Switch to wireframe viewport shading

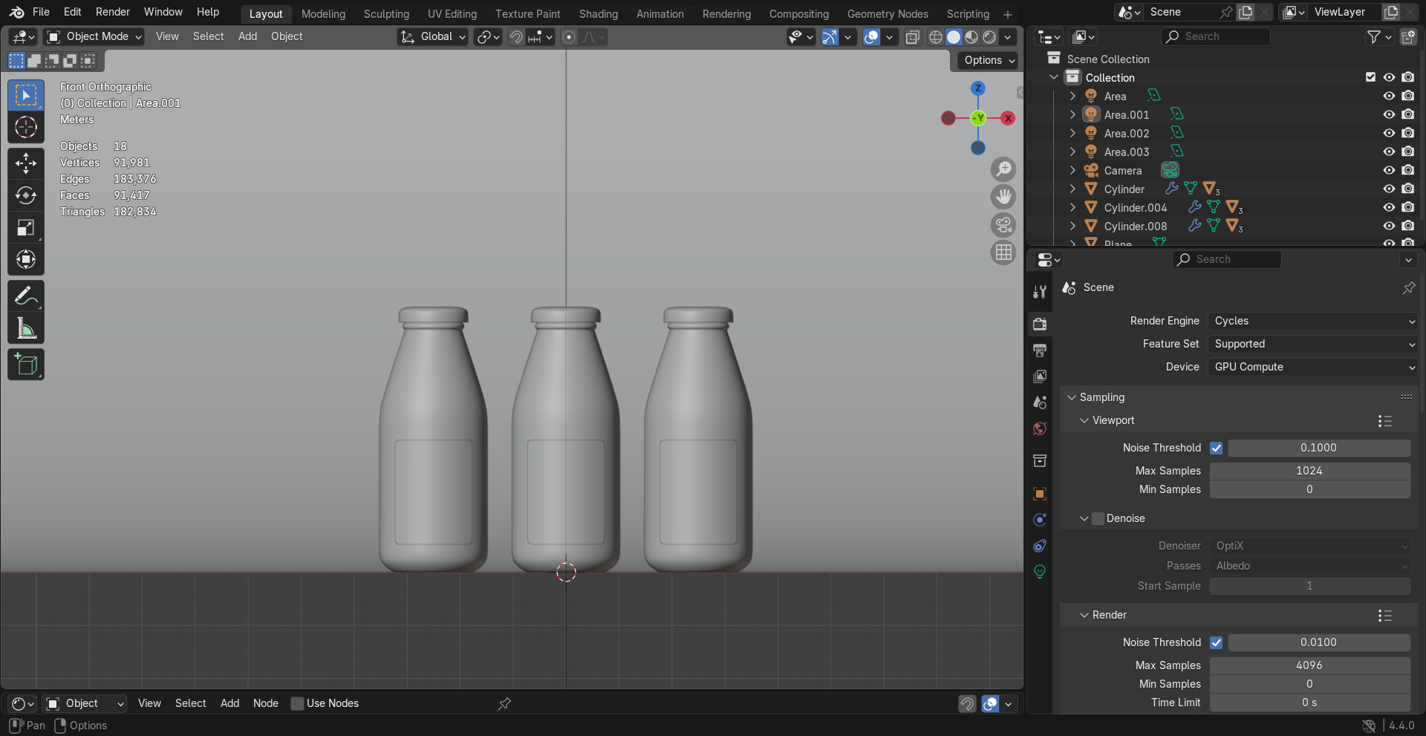[x=936, y=37]
